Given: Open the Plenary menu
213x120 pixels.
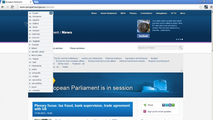Looking at the screenshot, I should tap(133, 13).
